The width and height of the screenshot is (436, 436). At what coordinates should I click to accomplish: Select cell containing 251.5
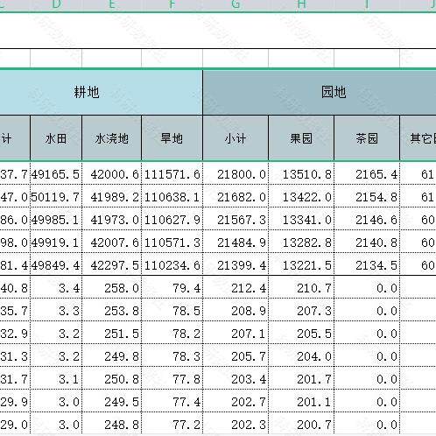tap(112, 333)
